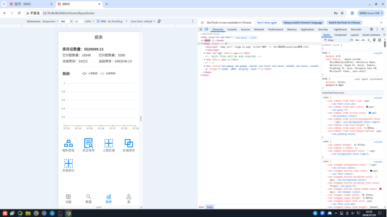
Task: Open the tab search dropdown arrow
Action: pyautogui.click(x=4, y=4)
